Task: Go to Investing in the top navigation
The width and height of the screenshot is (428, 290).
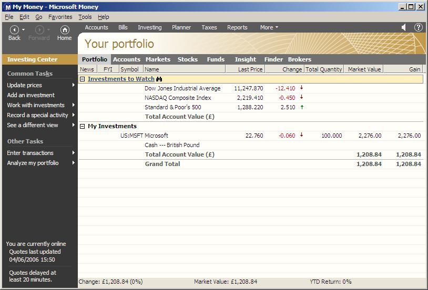Action: click(x=149, y=27)
